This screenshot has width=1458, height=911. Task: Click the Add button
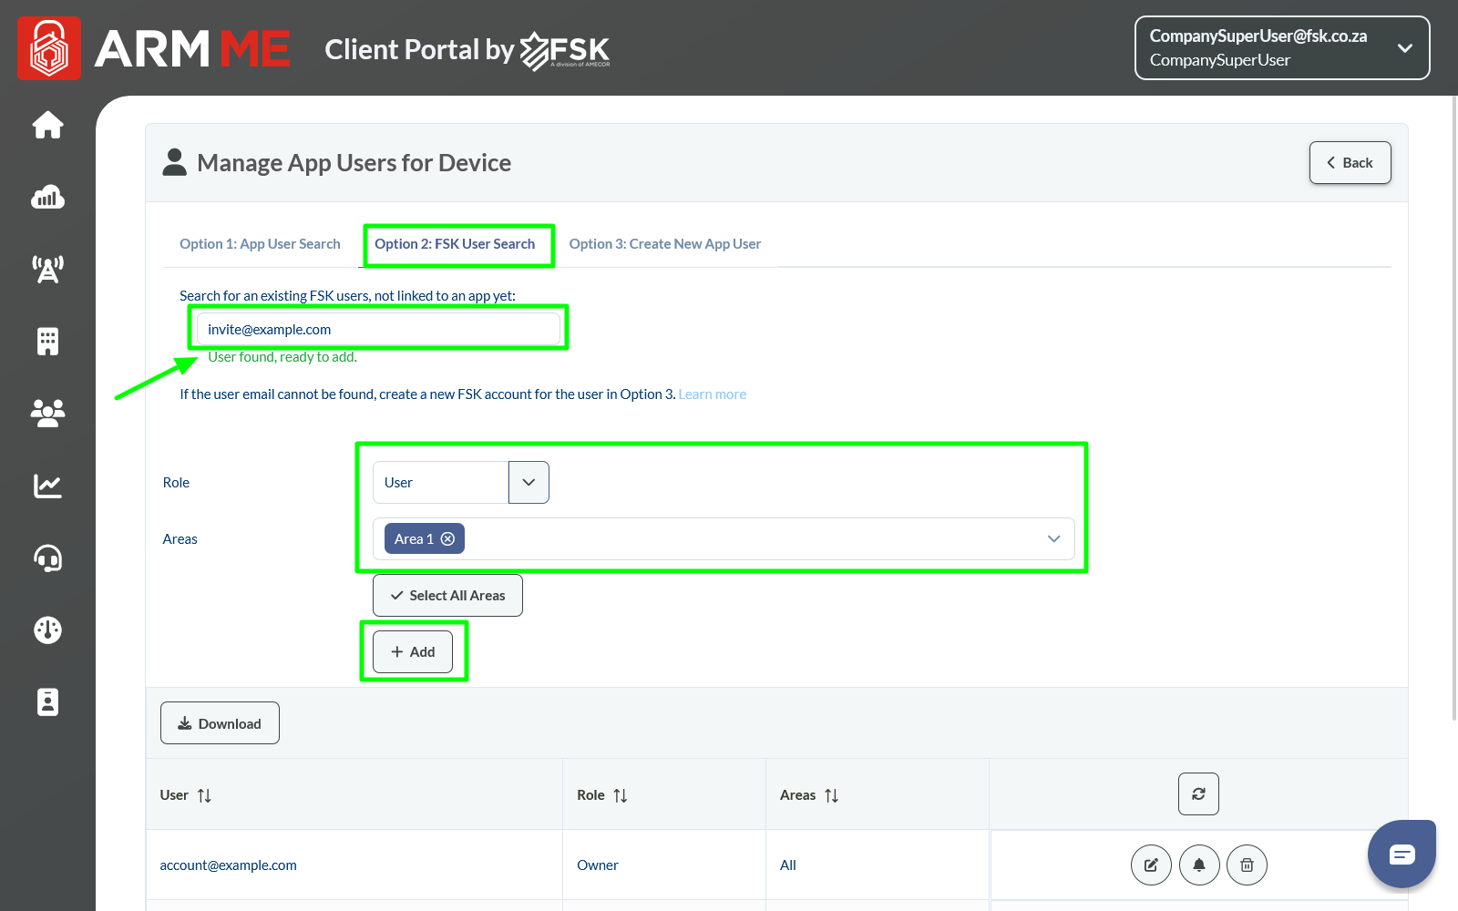pyautogui.click(x=413, y=652)
